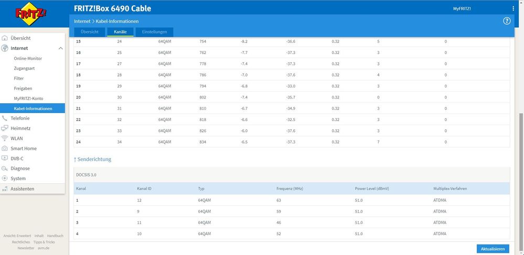The width and height of the screenshot is (524, 255).
Task: Click the Diagnose icon
Action: click(5, 169)
